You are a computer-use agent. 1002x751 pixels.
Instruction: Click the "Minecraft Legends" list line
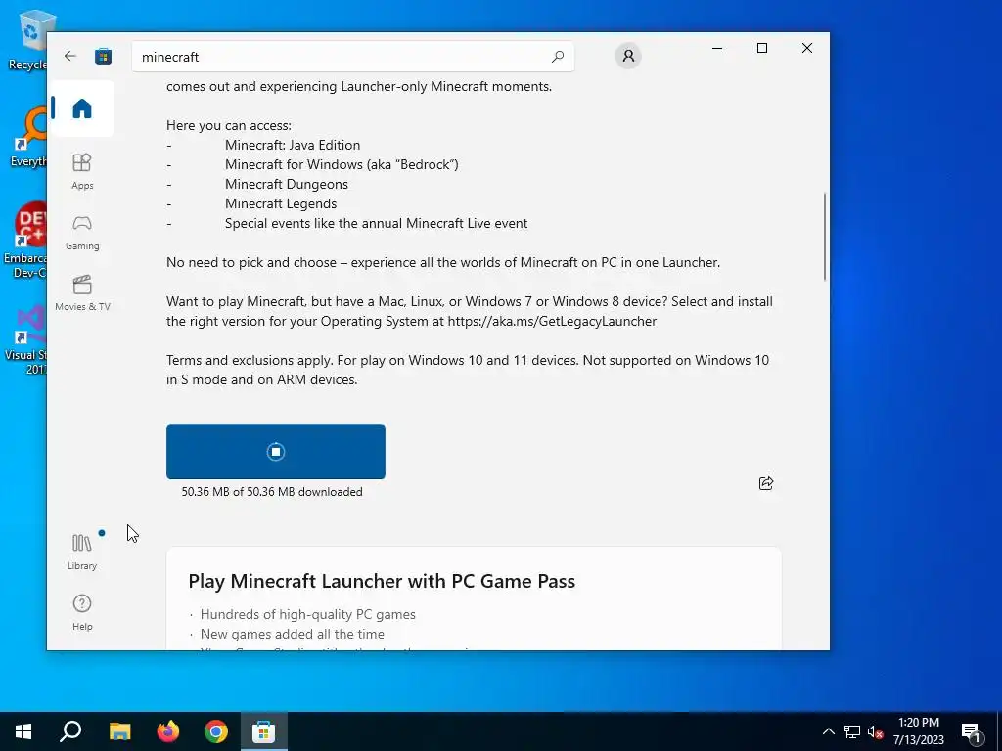click(x=281, y=203)
